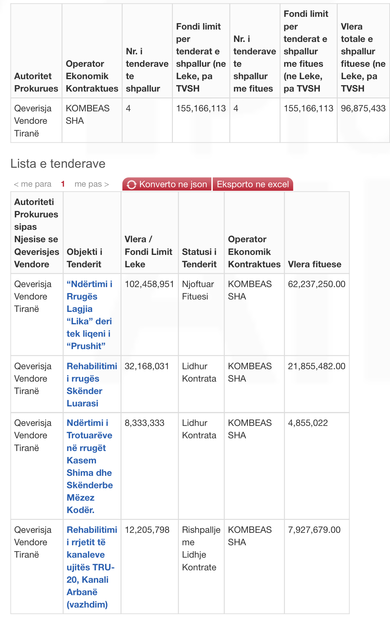Image resolution: width=390 pixels, height=617 pixels.
Task: Open tender 'Rehabilitimi i rrjetit të kanaleve ujitës'
Action: click(92, 567)
